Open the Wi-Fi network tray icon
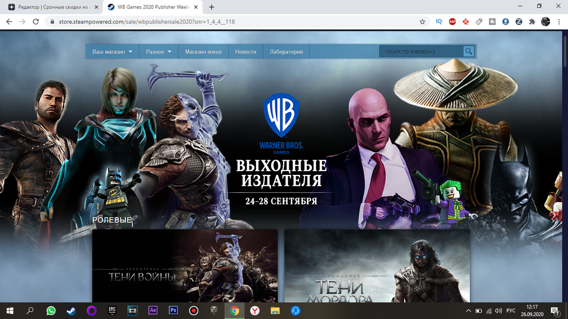Image resolution: width=568 pixels, height=319 pixels. tap(489, 310)
